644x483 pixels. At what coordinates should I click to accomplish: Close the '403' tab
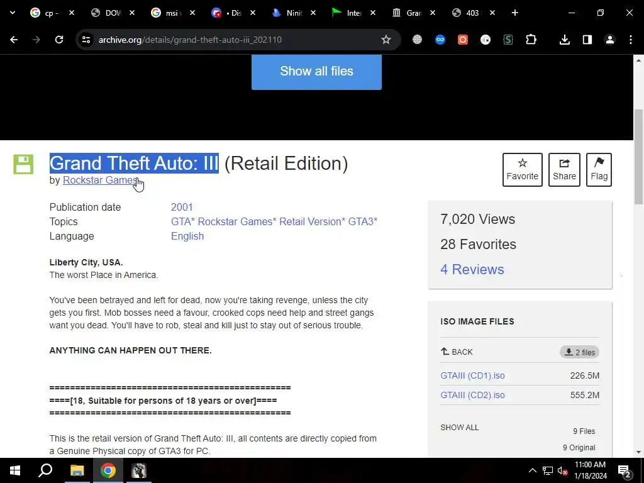coord(492,13)
